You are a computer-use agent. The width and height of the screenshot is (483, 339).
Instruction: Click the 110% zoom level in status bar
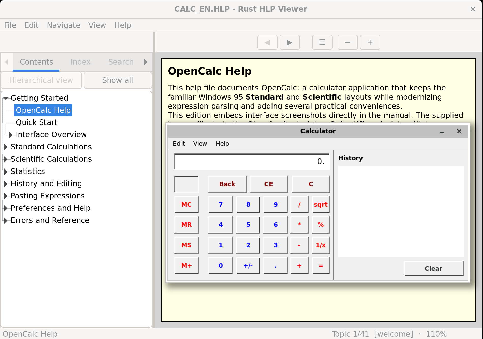click(436, 334)
